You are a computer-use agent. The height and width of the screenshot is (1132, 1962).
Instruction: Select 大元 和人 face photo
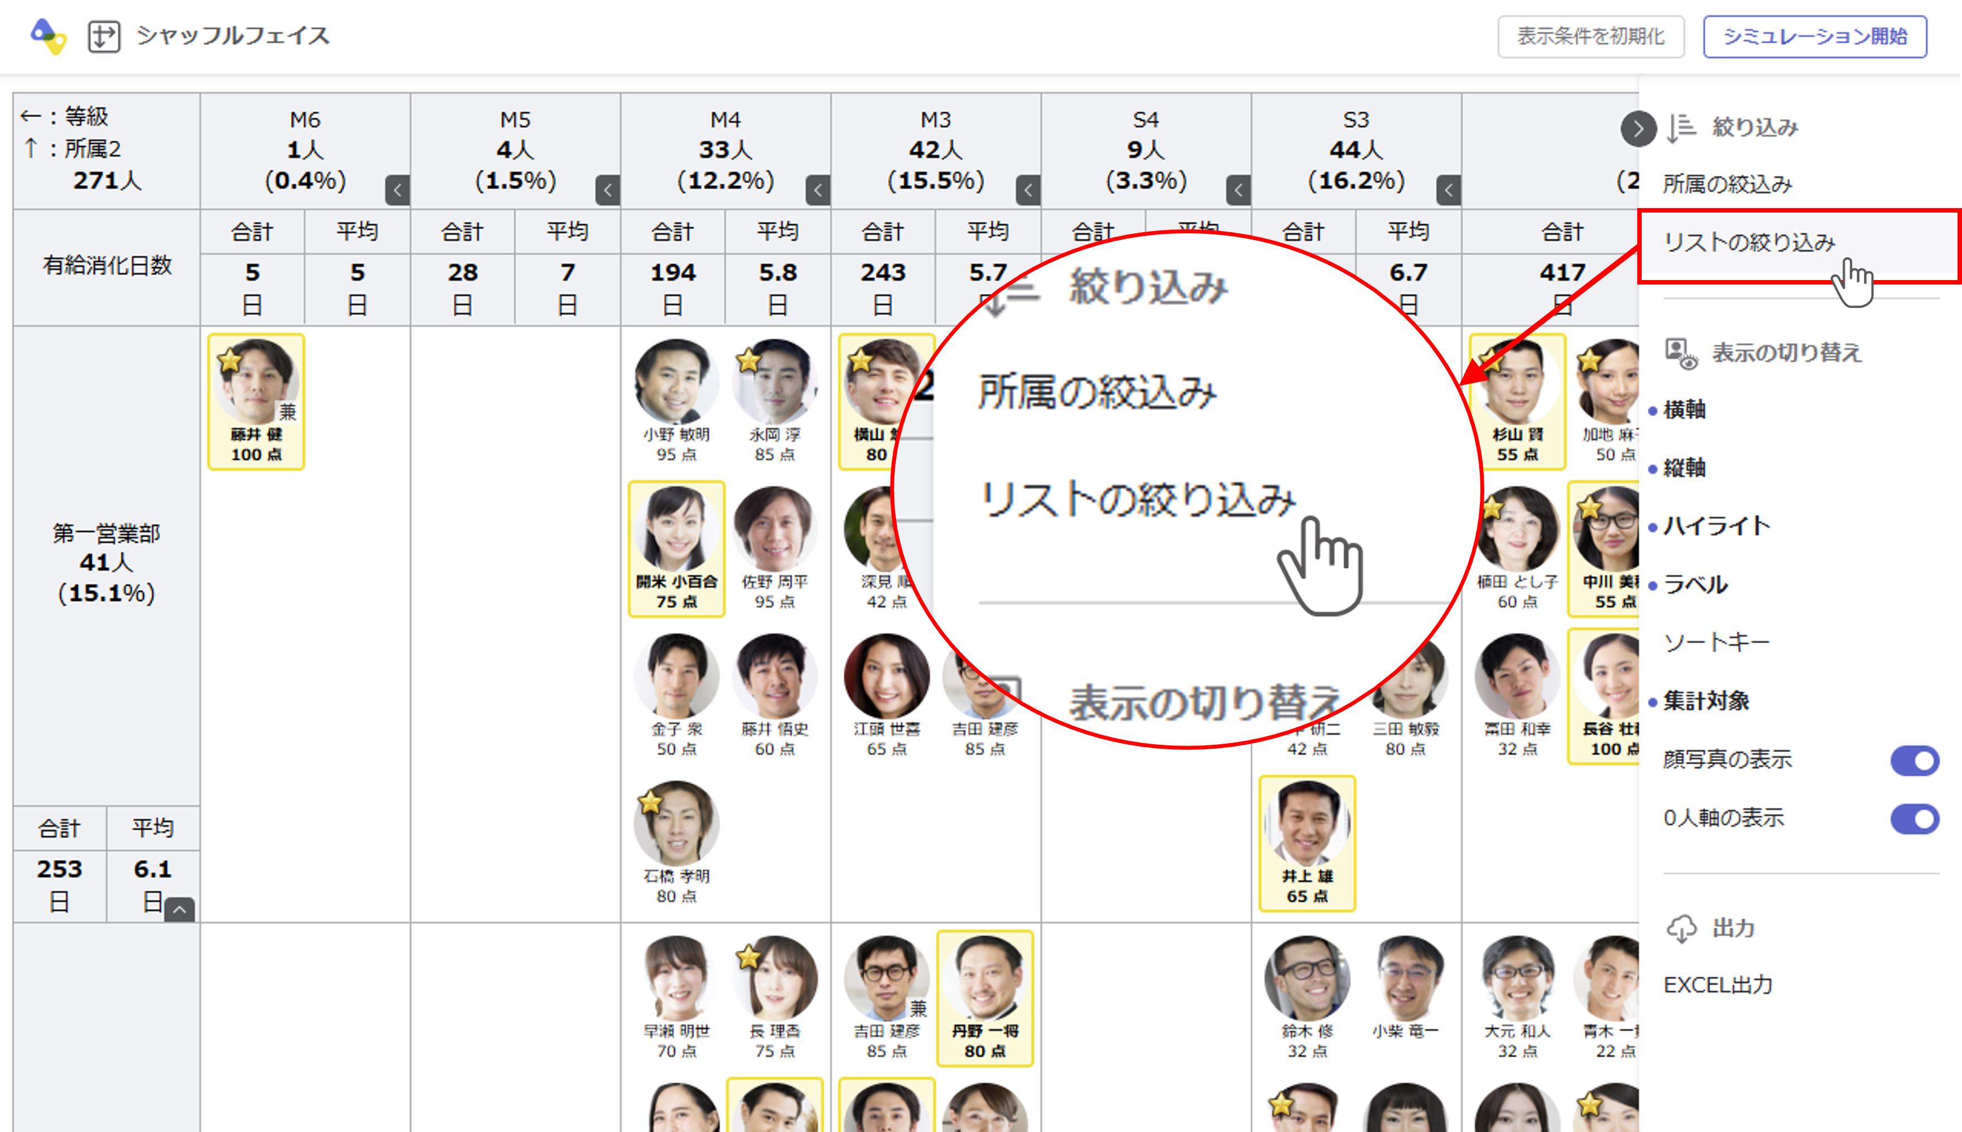[x=1517, y=978]
